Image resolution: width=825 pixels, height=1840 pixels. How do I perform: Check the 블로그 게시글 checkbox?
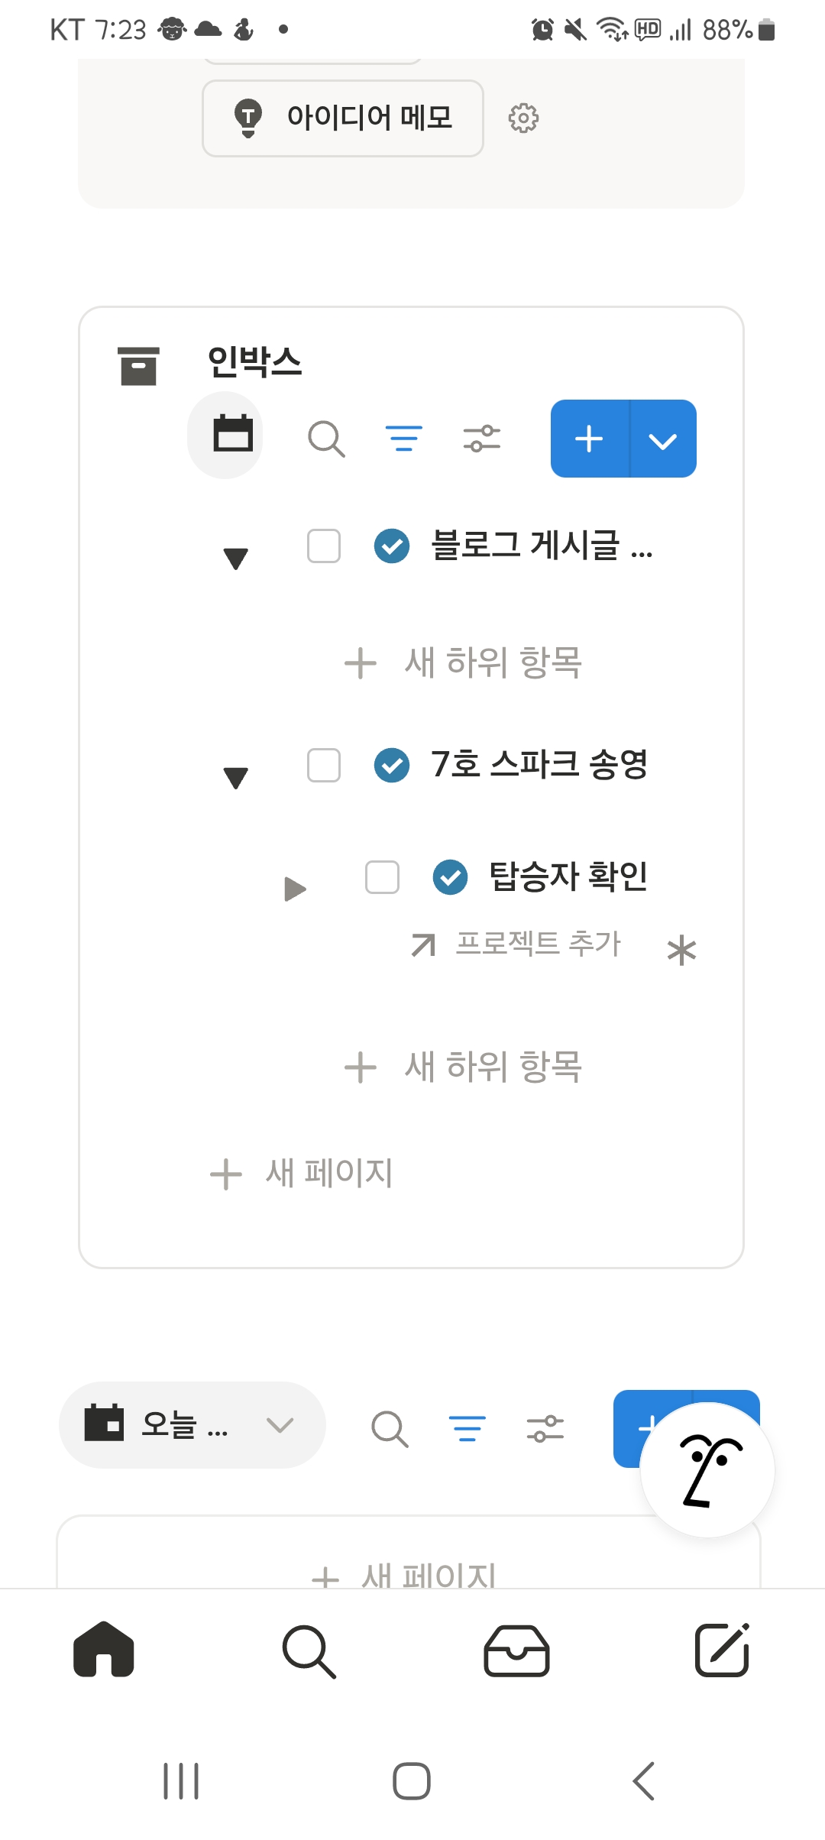click(x=324, y=546)
